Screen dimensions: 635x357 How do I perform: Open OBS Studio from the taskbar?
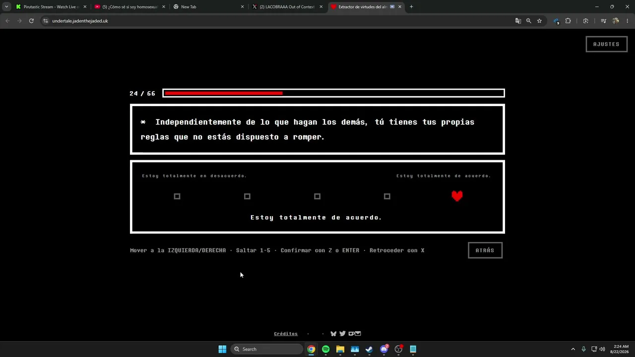(x=398, y=349)
